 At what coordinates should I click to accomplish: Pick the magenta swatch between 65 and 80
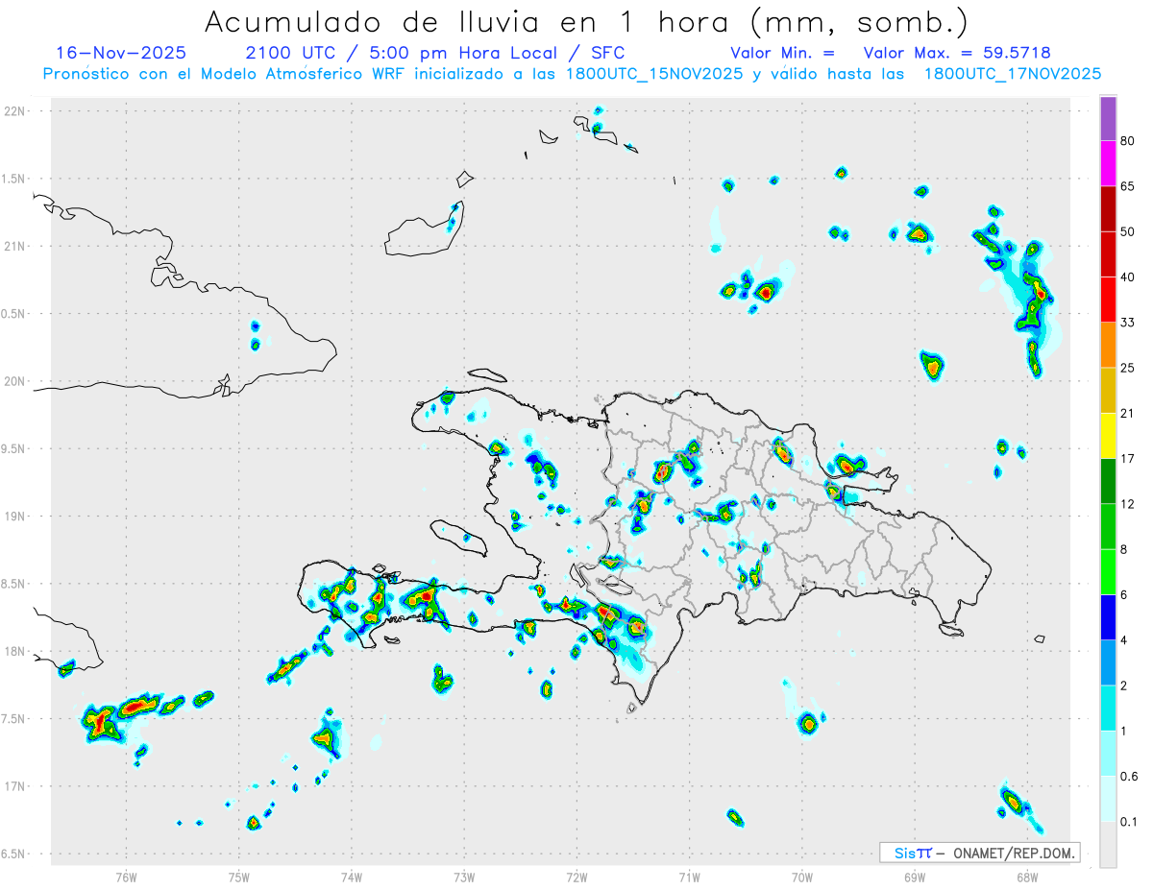[1108, 163]
